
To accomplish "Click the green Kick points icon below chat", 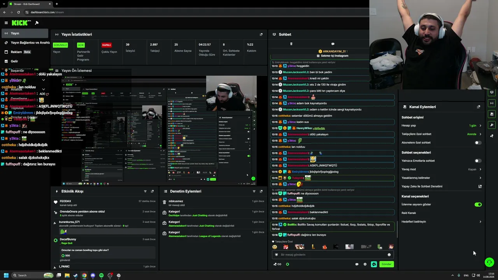I will pyautogui.click(x=288, y=264).
